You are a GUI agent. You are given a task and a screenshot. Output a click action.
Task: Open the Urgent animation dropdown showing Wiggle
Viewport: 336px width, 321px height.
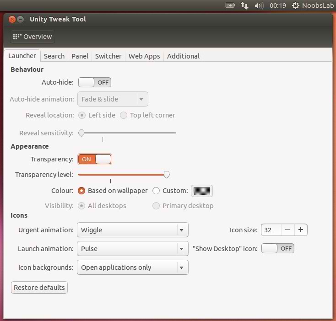pos(133,230)
